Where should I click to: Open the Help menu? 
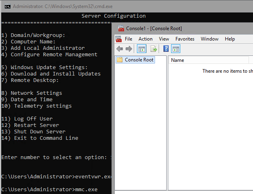pyautogui.click(x=230, y=39)
